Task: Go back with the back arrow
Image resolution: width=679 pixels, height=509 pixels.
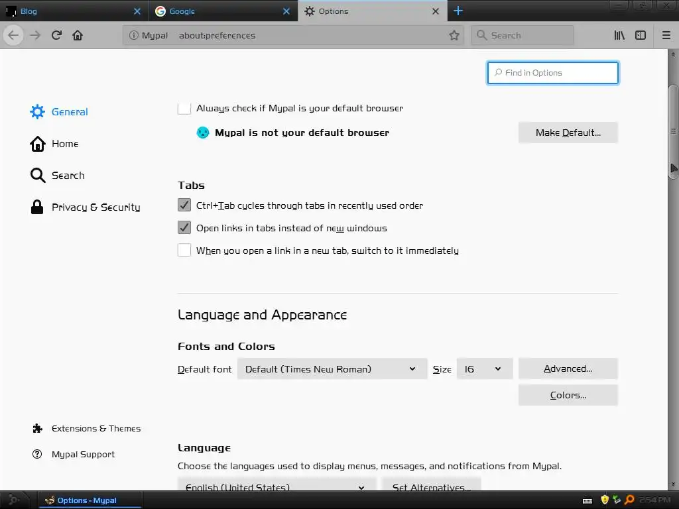Action: pyautogui.click(x=13, y=35)
